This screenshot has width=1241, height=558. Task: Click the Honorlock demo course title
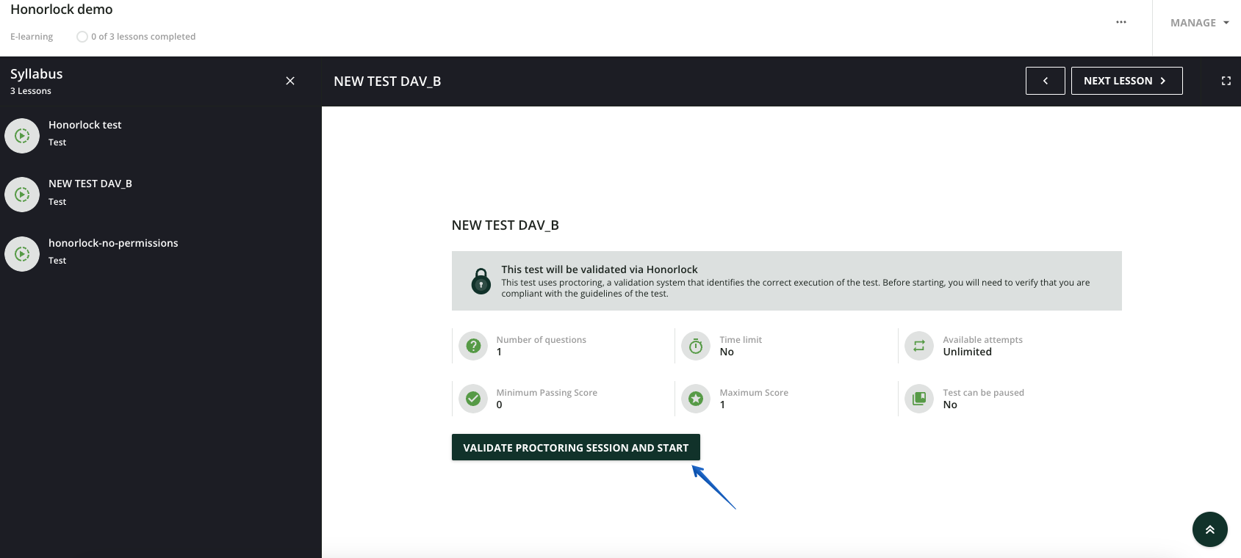tap(62, 10)
